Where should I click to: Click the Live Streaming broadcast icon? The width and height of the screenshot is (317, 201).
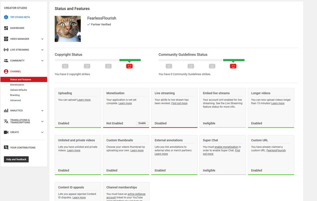(x=6, y=50)
